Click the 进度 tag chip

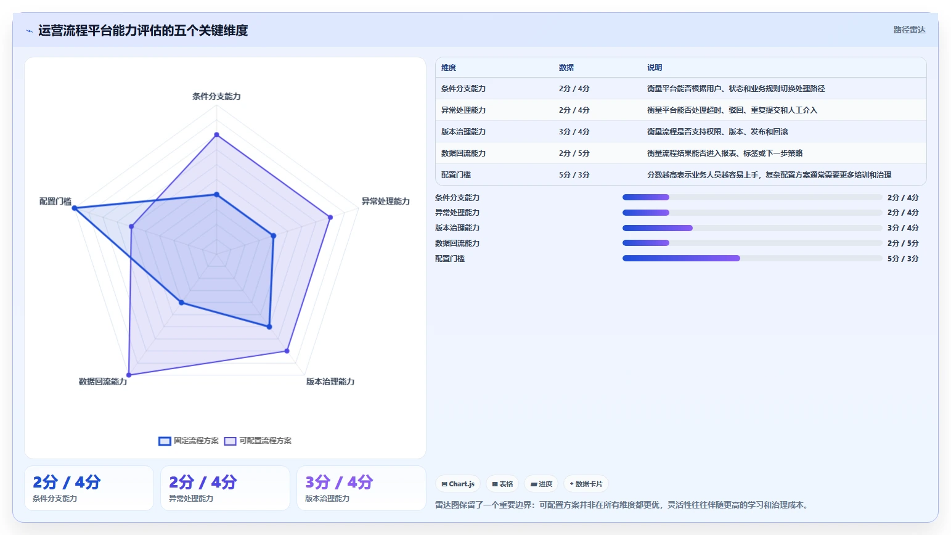541,484
